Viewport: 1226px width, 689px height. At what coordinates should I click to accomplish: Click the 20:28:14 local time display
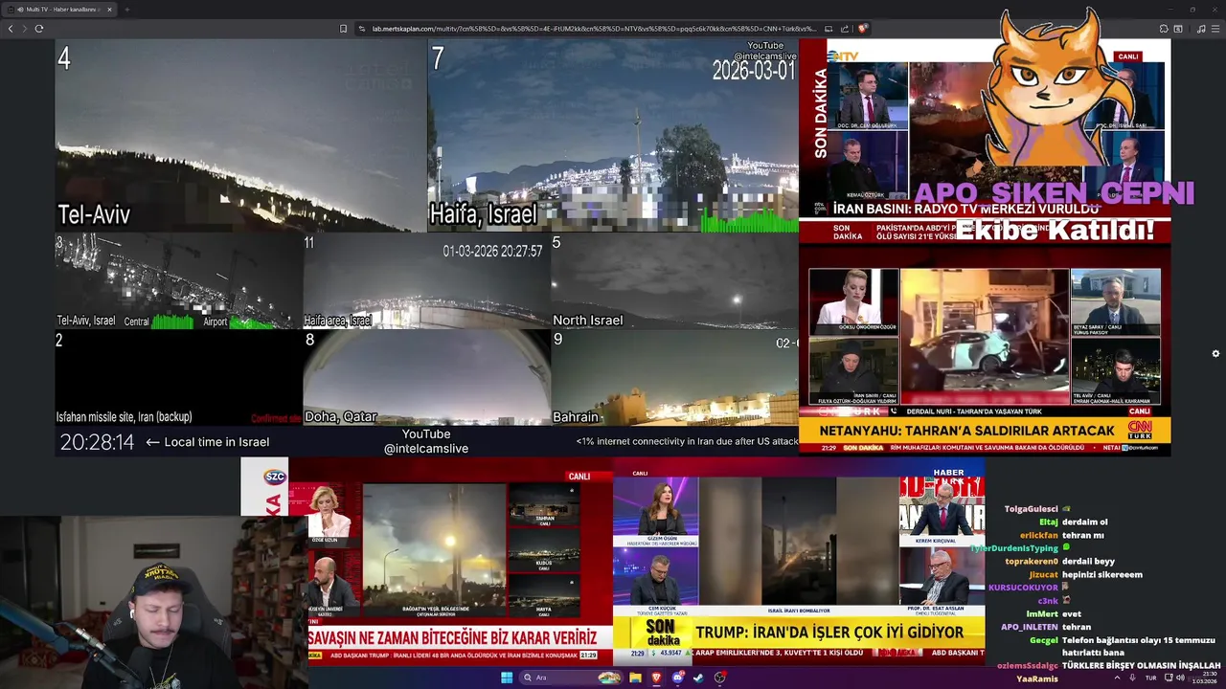tap(97, 442)
